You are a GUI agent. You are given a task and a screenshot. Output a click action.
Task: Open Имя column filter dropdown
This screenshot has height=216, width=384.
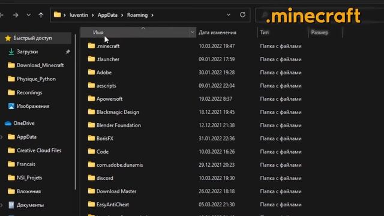(x=192, y=32)
